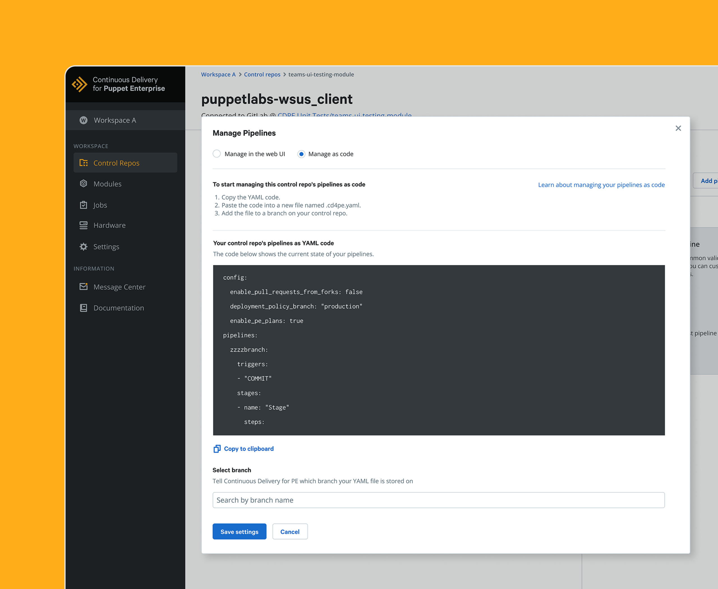Click the copy icon beside Copy to clipboard
This screenshot has height=589, width=718.
[217, 449]
